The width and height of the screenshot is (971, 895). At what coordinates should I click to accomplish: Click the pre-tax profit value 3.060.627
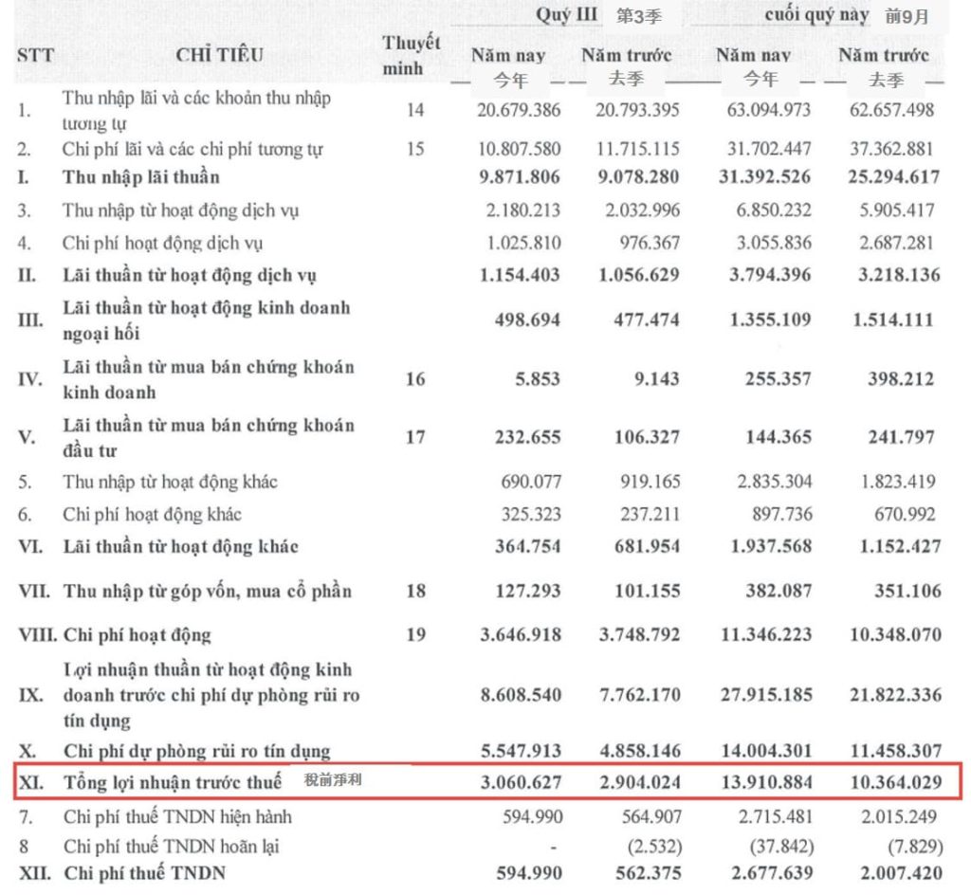[x=517, y=783]
